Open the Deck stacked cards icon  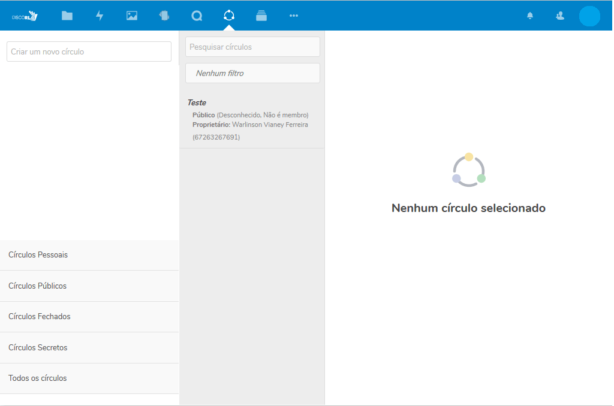tap(261, 16)
